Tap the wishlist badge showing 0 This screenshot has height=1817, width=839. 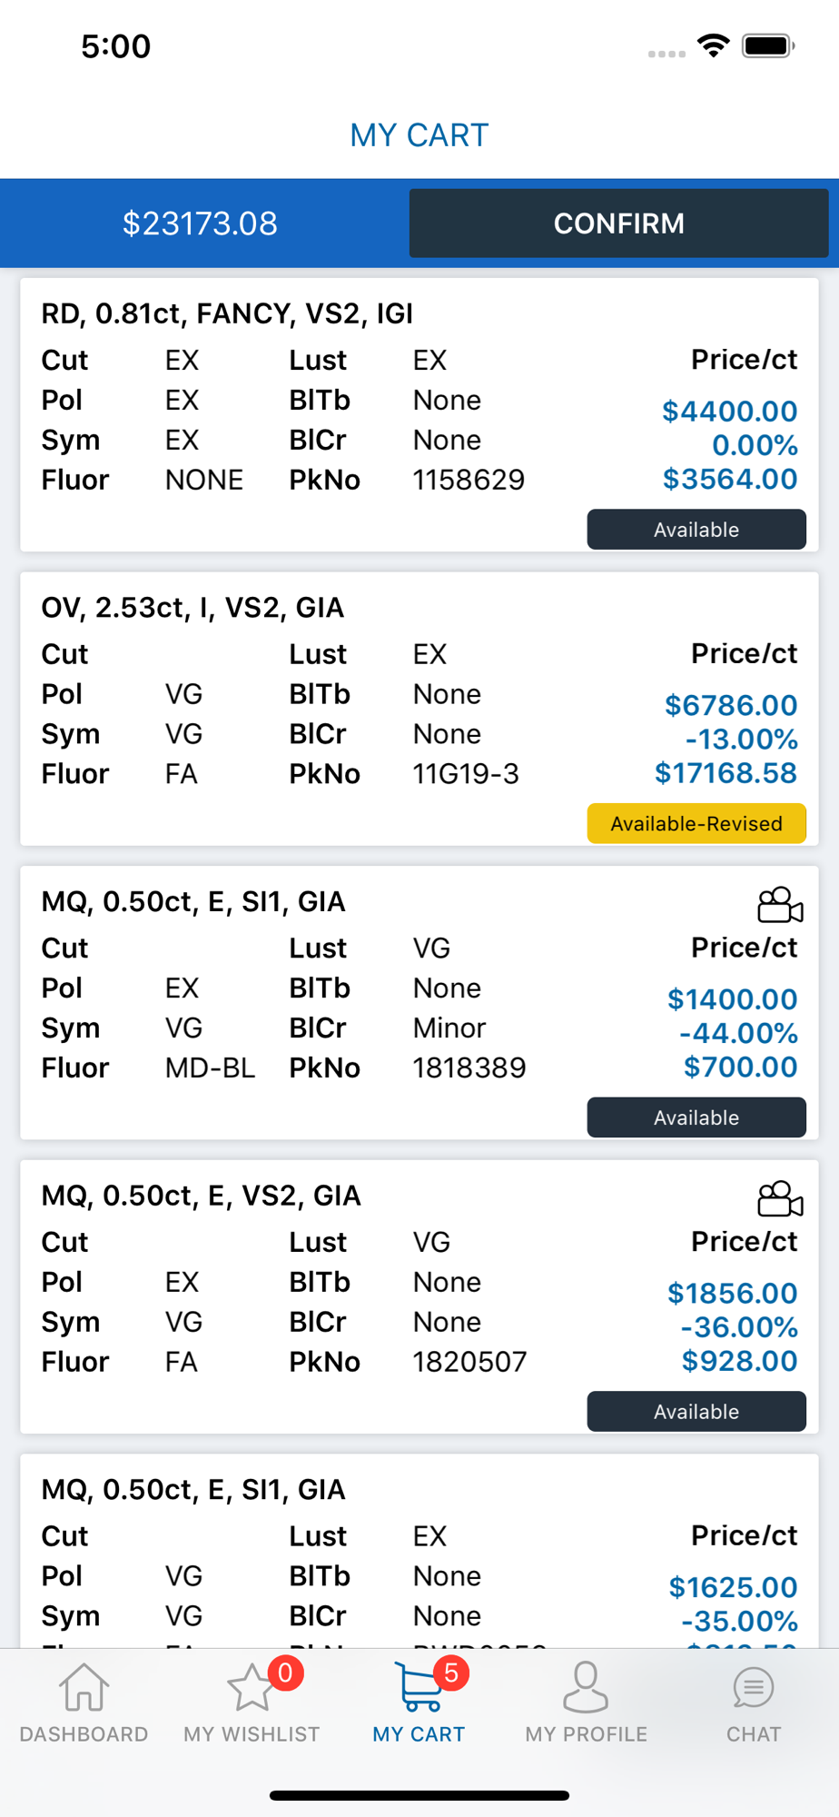click(285, 1673)
